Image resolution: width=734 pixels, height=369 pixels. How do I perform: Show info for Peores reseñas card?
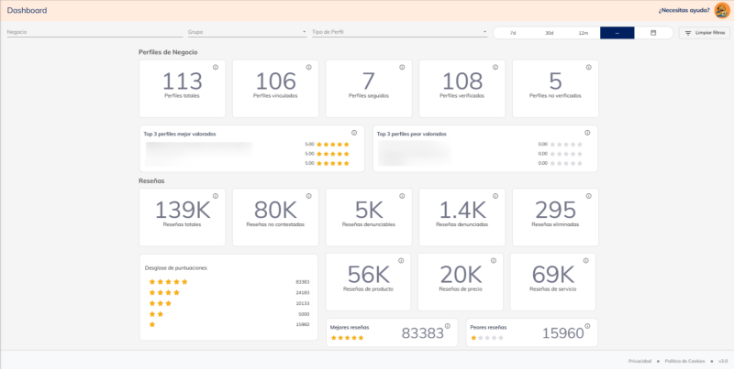(x=588, y=325)
